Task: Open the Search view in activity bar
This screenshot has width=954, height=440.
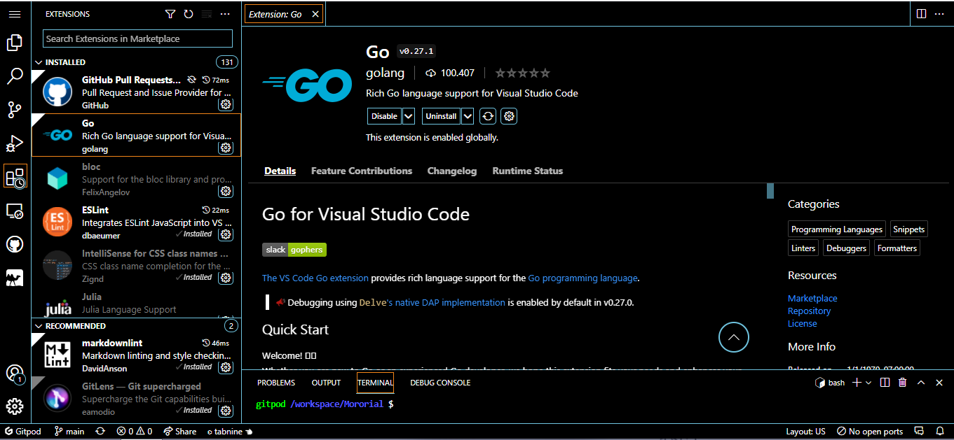Action: 15,76
